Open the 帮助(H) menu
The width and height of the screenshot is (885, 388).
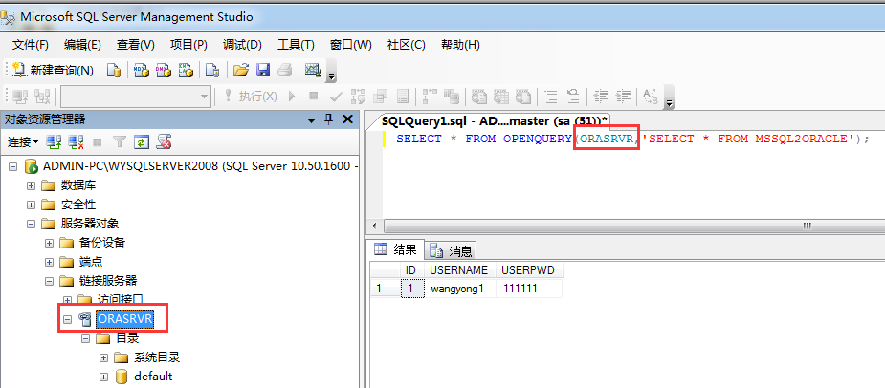(x=460, y=45)
